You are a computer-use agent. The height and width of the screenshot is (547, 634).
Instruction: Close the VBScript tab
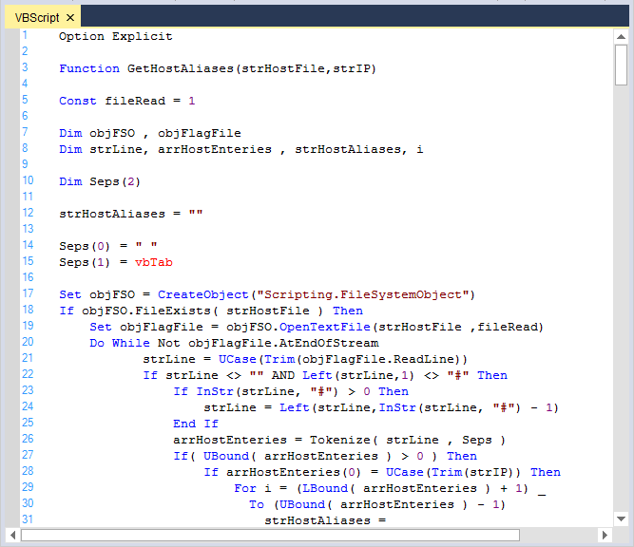(70, 18)
